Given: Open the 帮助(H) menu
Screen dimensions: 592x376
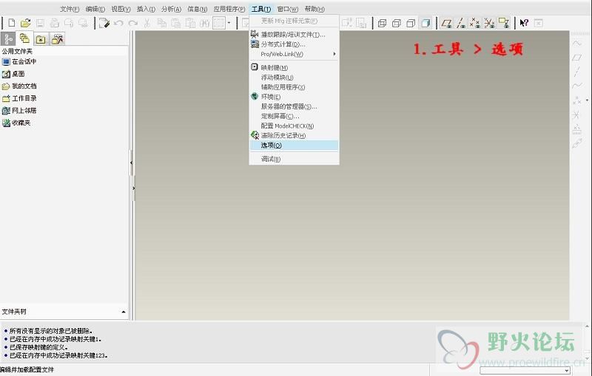Looking at the screenshot, I should click(314, 9).
